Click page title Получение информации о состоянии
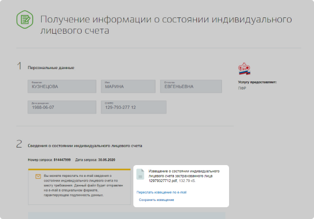Viewport: 314px width, 219px height. [166, 25]
